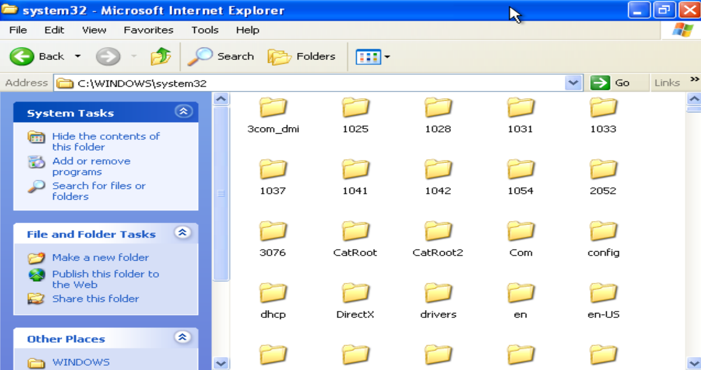The width and height of the screenshot is (701, 370).
Task: Open the Edit menu
Action: coord(54,30)
